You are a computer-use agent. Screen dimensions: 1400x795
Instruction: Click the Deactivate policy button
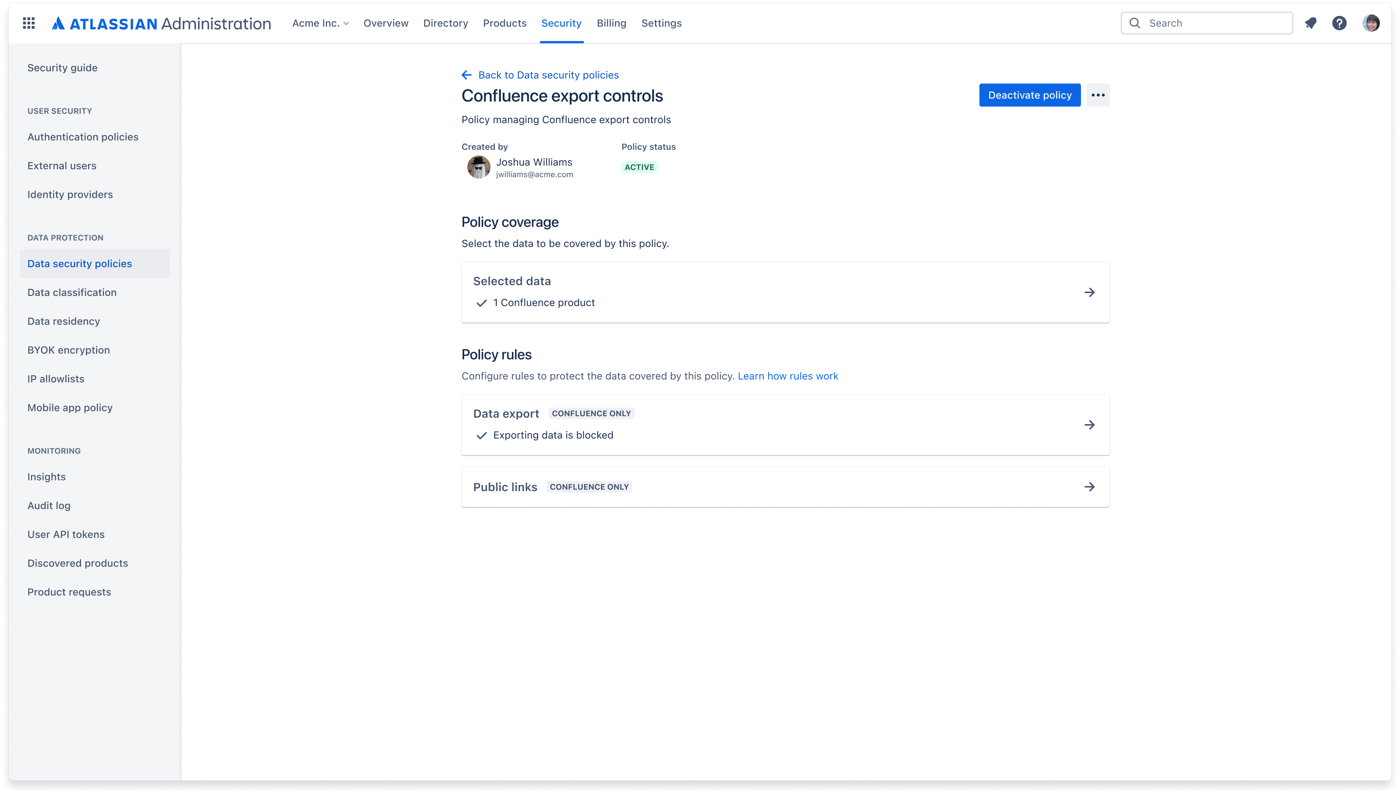[1030, 94]
